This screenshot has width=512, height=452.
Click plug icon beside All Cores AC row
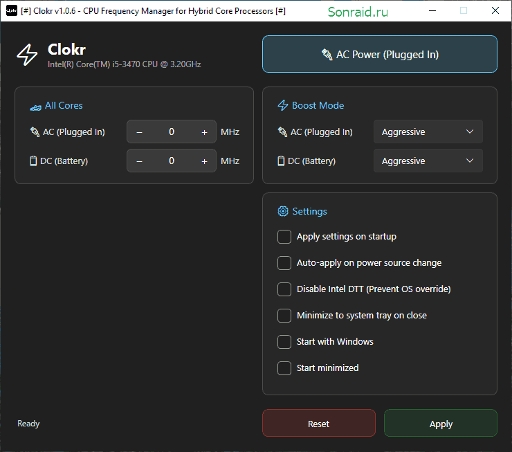[x=35, y=132]
